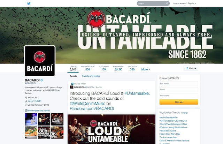
Task: Click the camera icon beside Photos and videos
Action: (x=26, y=111)
